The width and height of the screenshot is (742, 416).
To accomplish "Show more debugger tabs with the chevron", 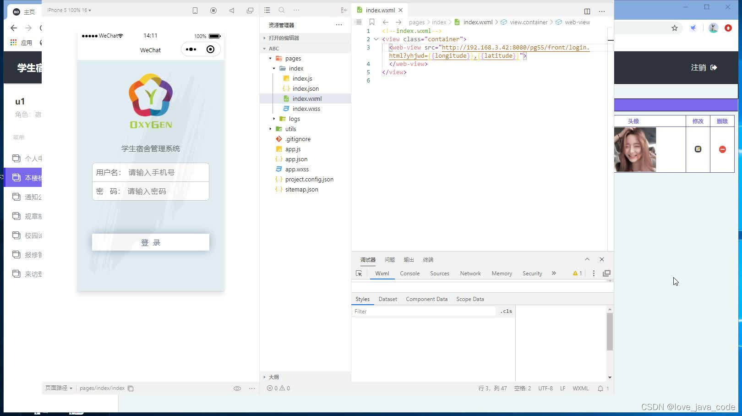I will coord(554,274).
